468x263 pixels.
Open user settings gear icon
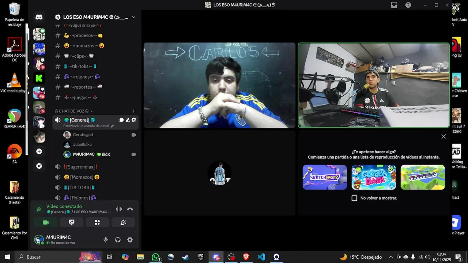(130, 240)
